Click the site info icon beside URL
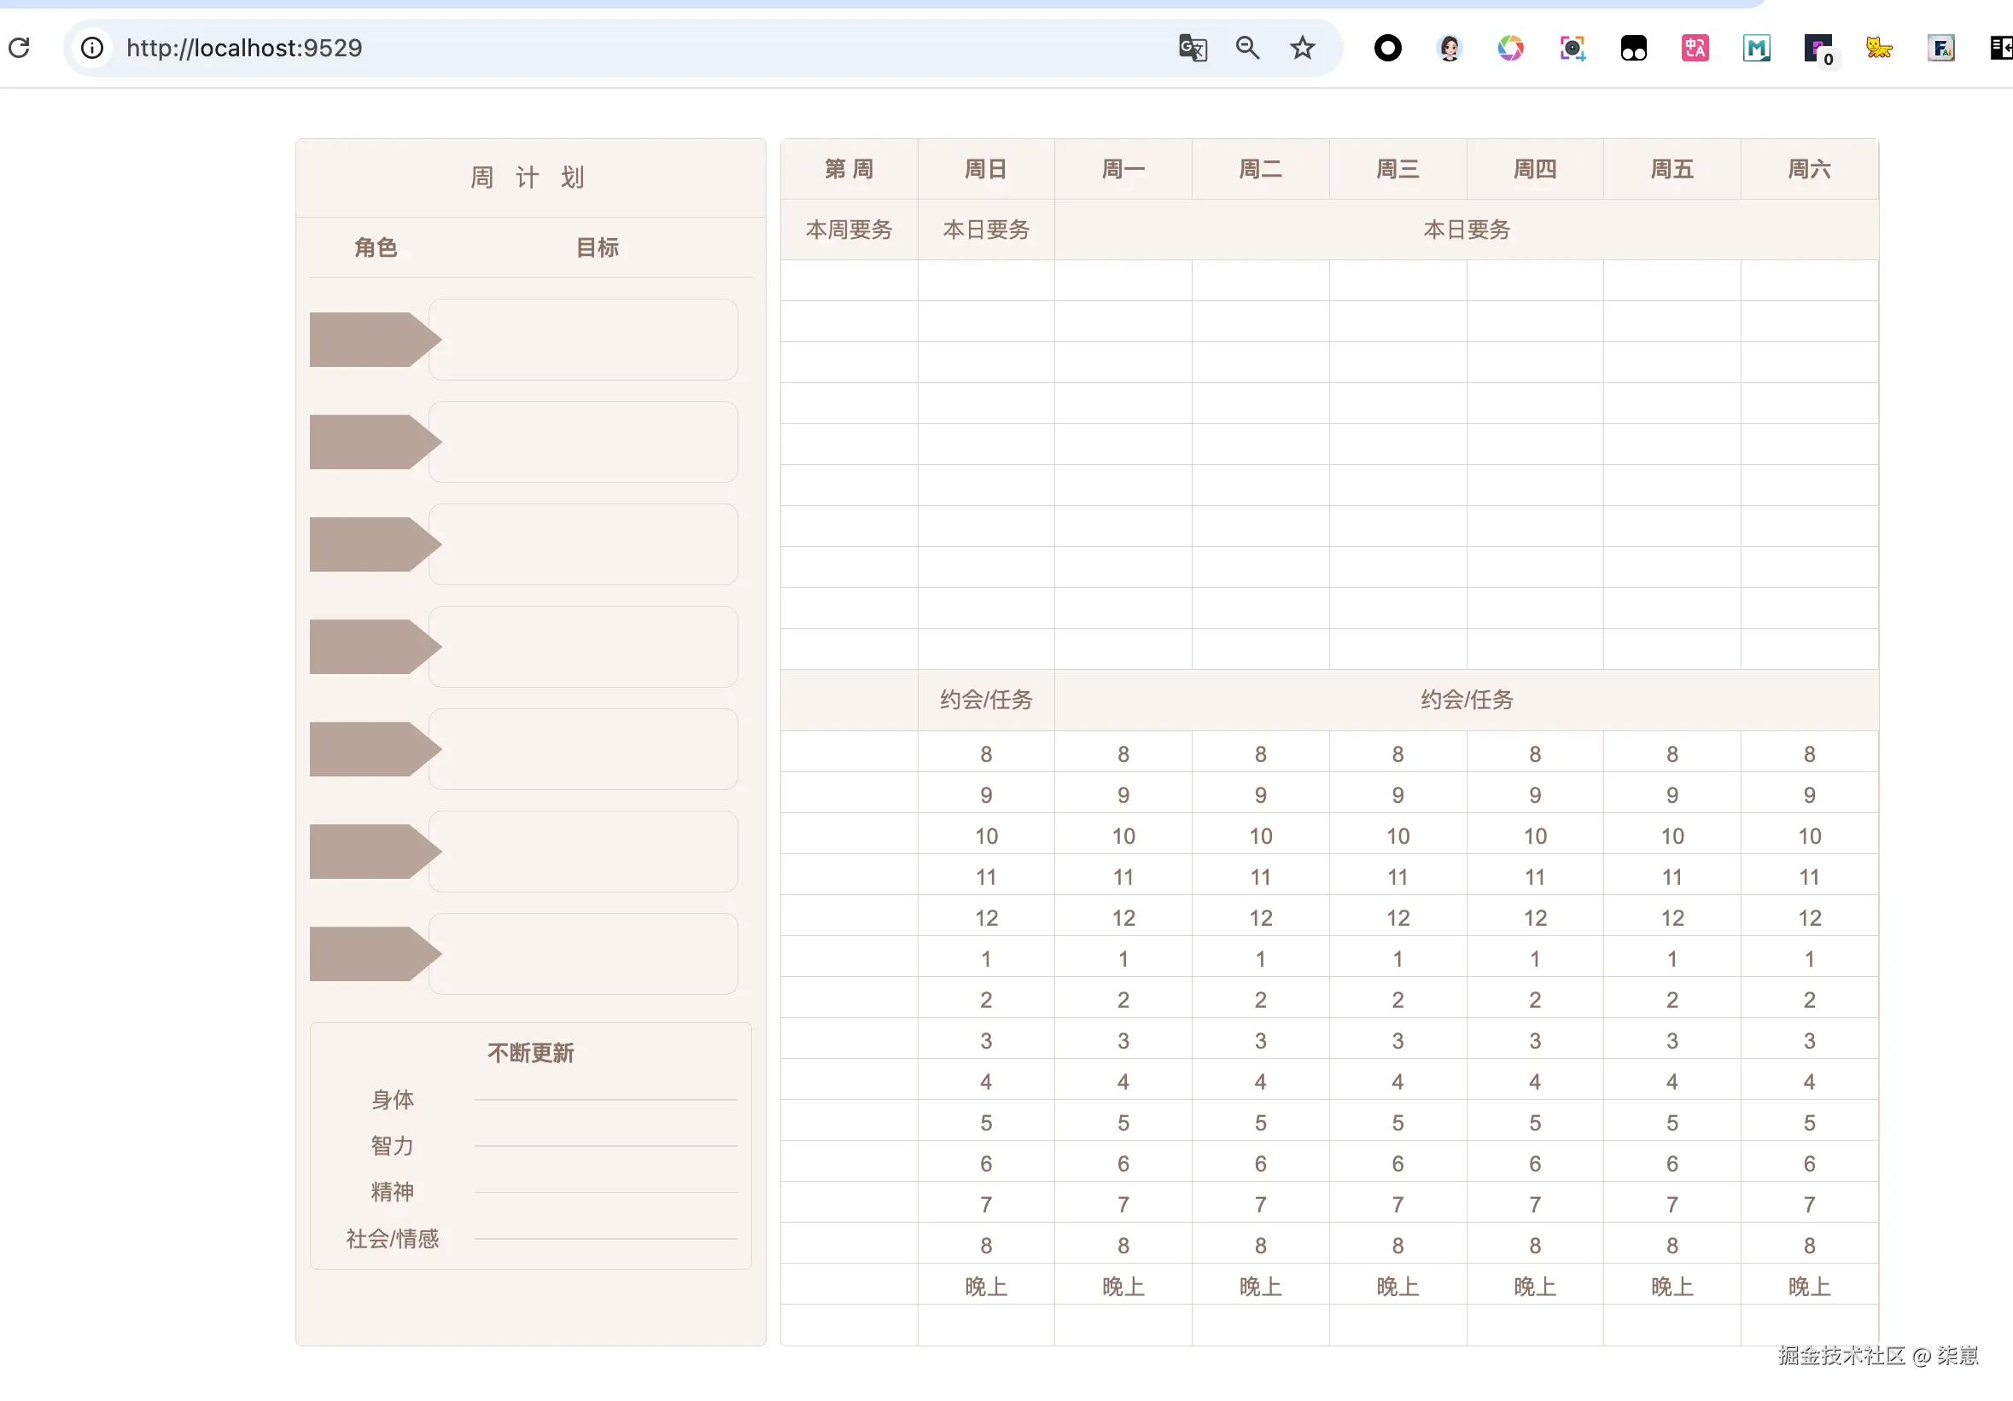 point(92,47)
